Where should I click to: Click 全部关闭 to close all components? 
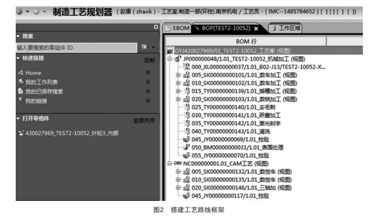[144, 120]
